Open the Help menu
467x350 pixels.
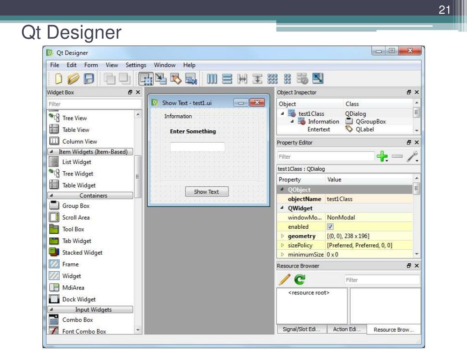(189, 65)
